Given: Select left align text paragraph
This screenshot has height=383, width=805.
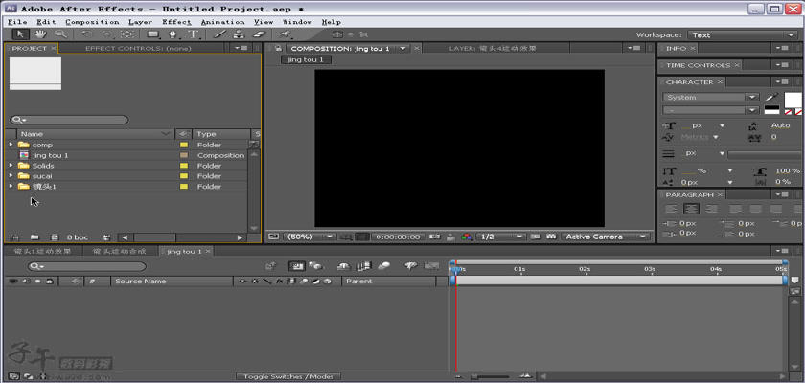Looking at the screenshot, I should tap(671, 209).
